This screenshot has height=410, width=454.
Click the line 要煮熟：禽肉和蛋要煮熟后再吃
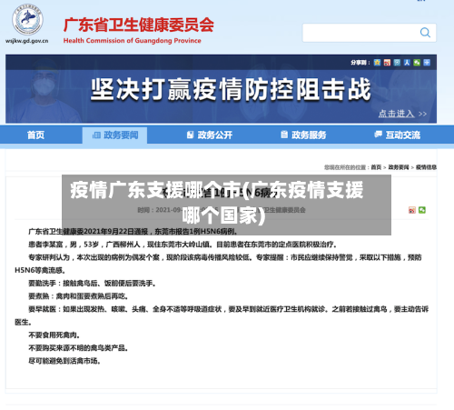[x=78, y=296]
